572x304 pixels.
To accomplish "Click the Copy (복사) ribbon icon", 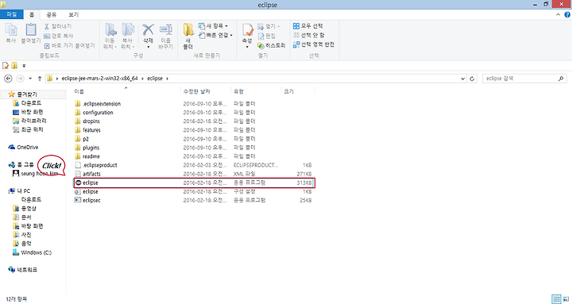I will coord(11,30).
